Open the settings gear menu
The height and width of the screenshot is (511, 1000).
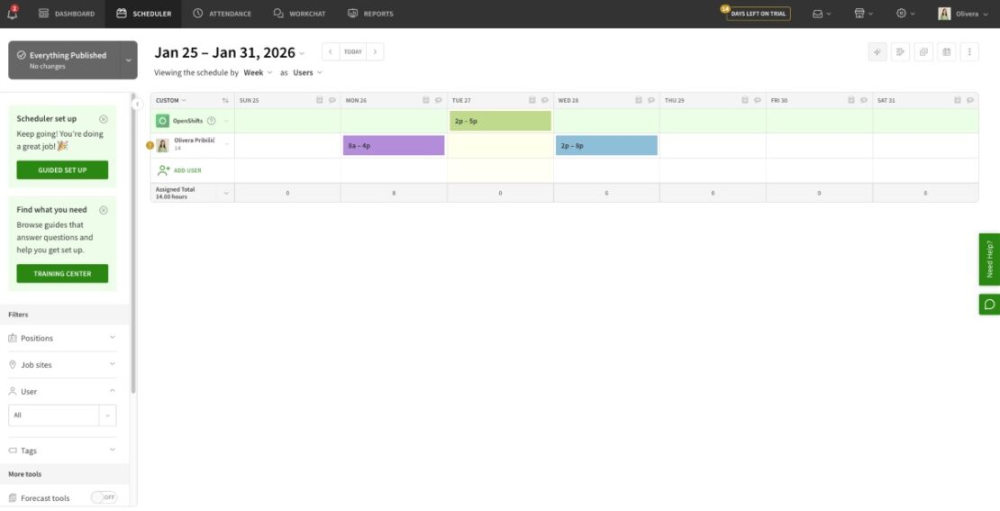905,14
